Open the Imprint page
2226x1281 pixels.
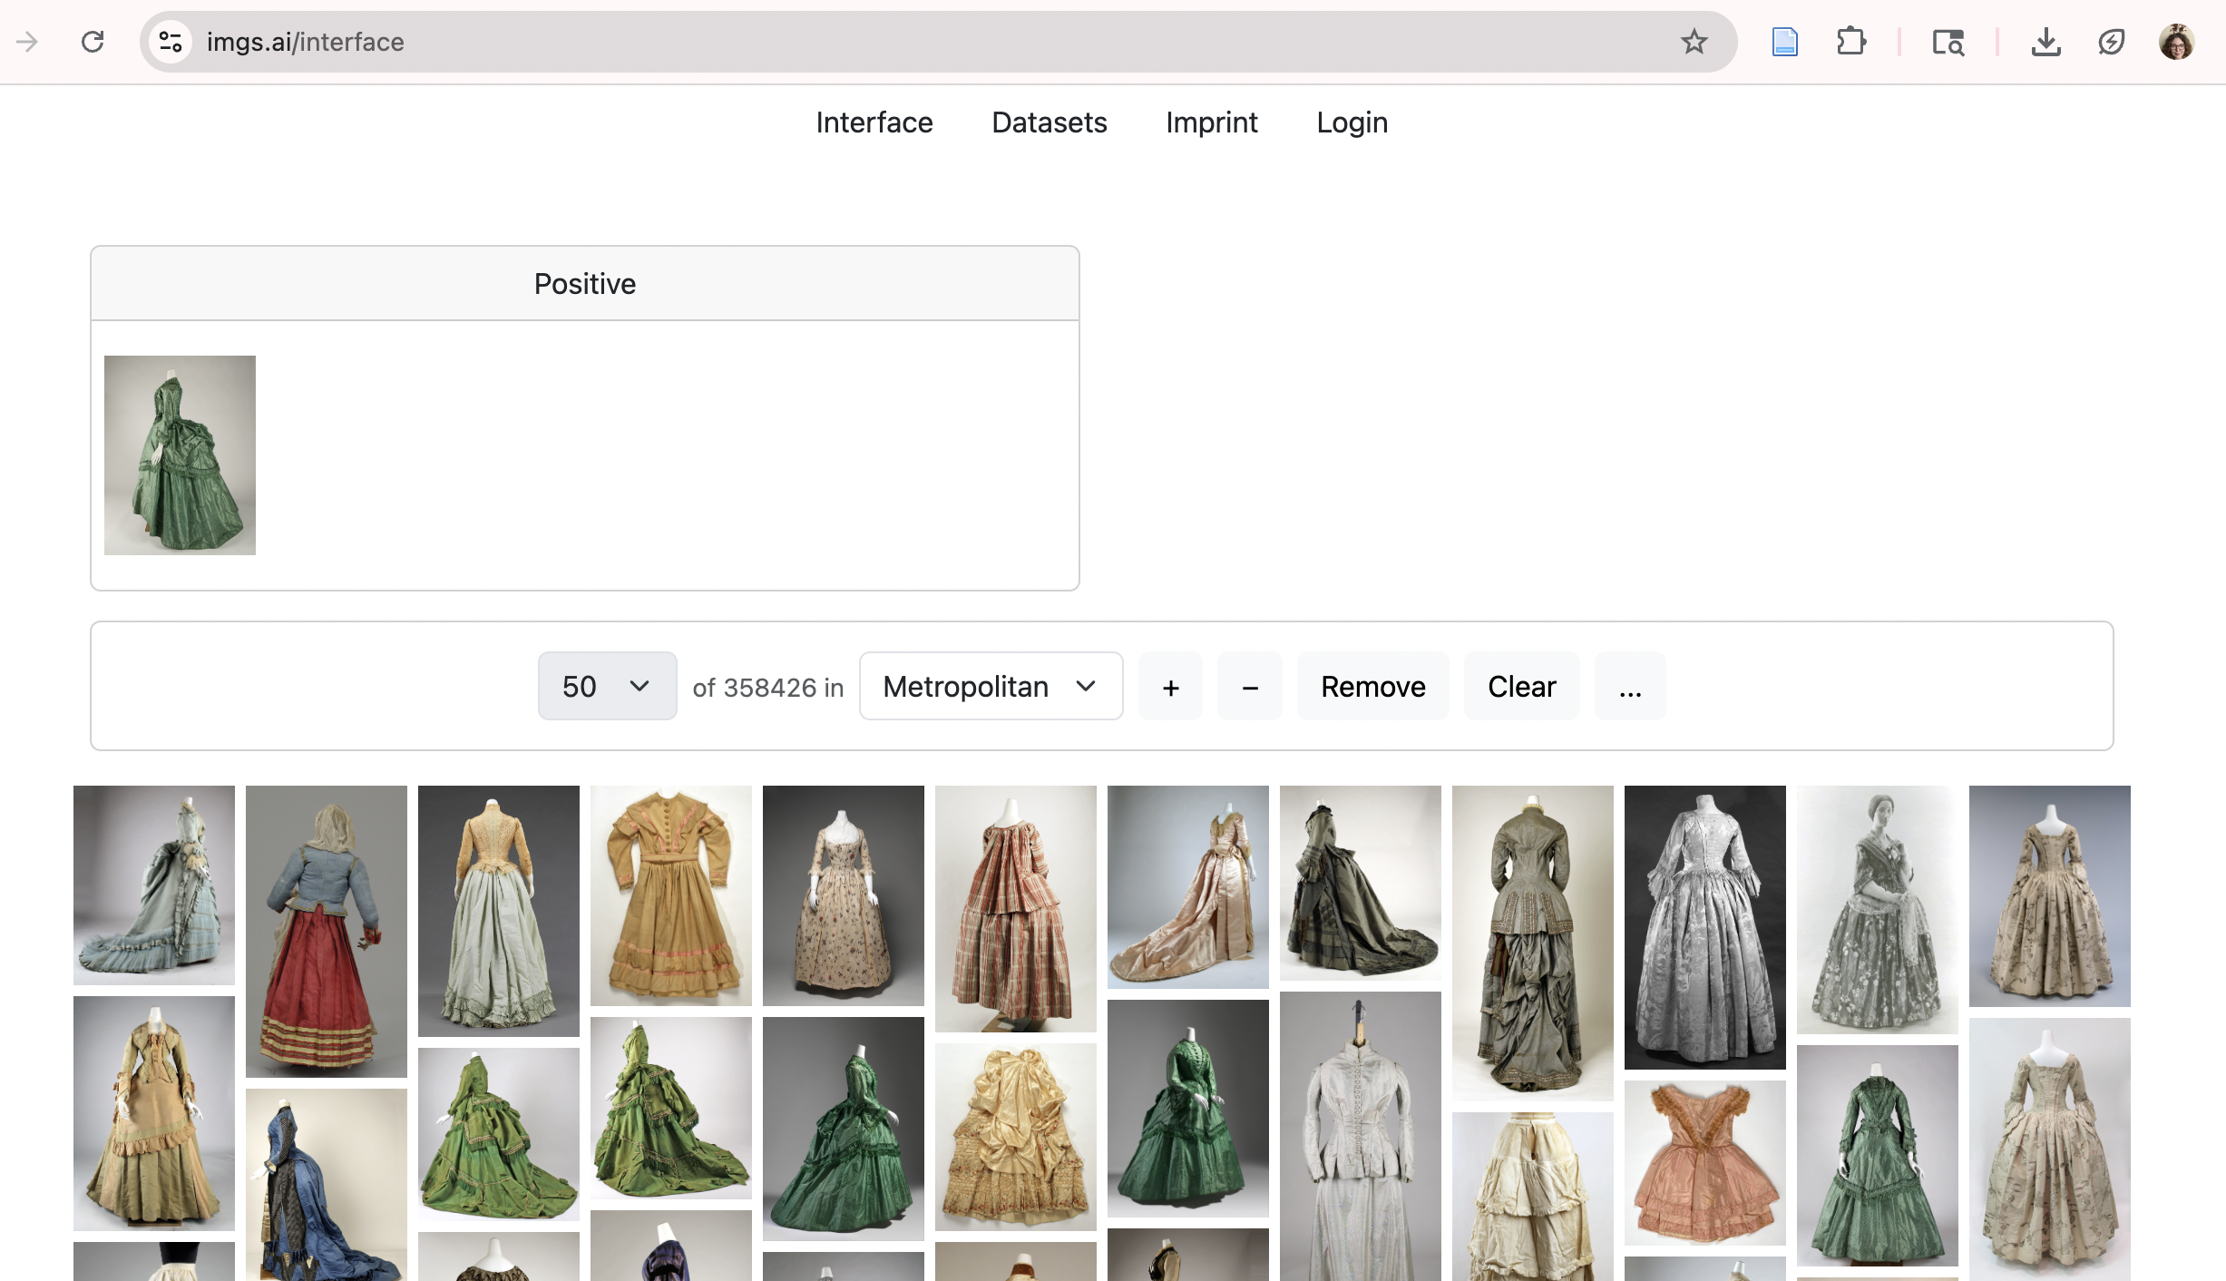(x=1212, y=122)
